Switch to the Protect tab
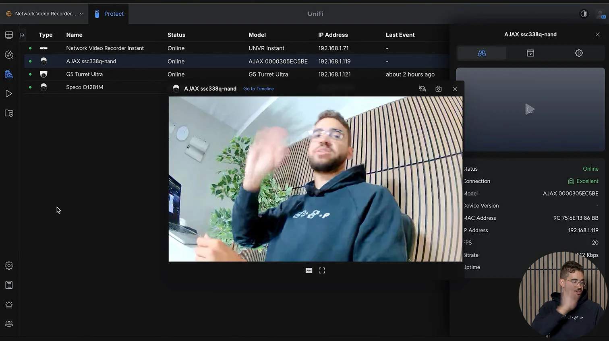 (x=109, y=14)
